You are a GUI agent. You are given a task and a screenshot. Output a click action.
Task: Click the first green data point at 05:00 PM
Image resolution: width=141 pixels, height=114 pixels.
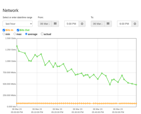click(17, 46)
